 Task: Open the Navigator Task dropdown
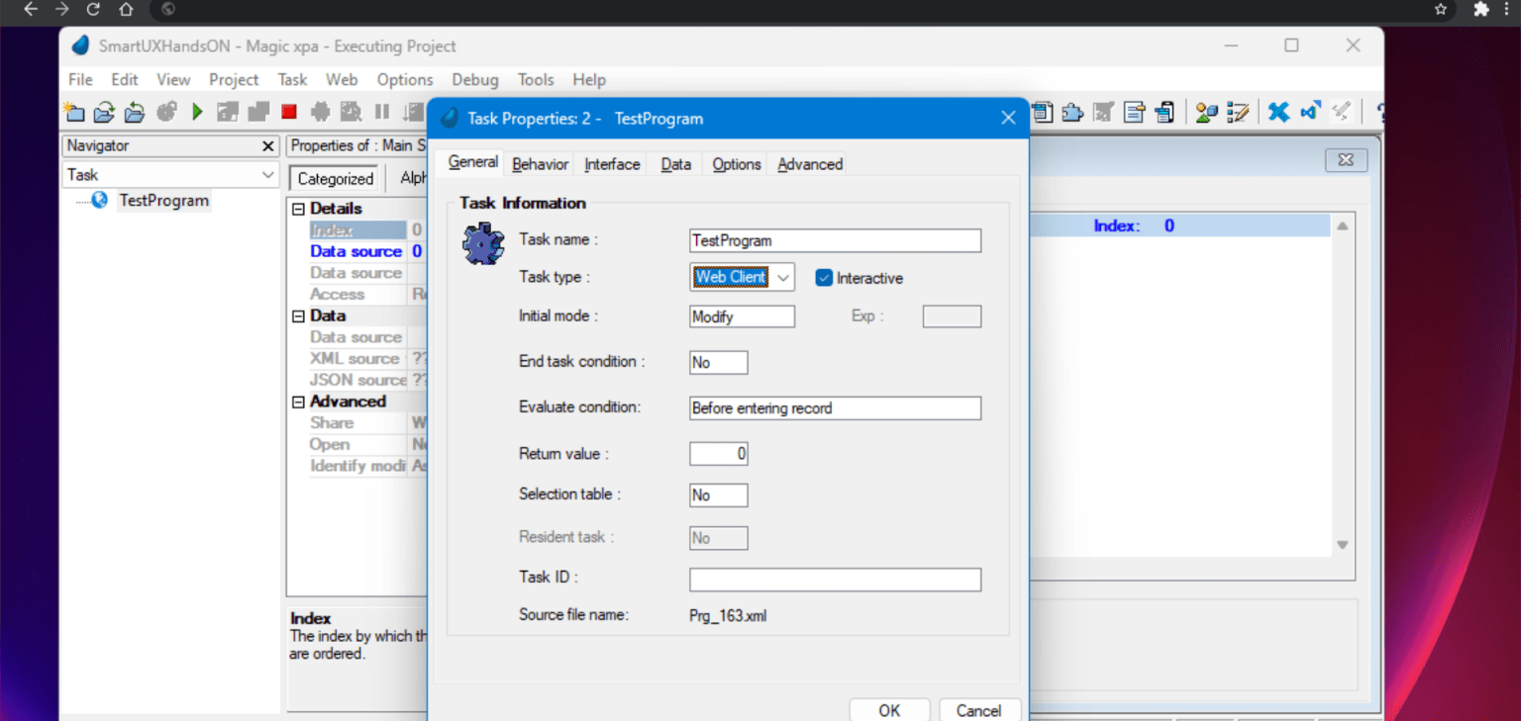pyautogui.click(x=268, y=174)
